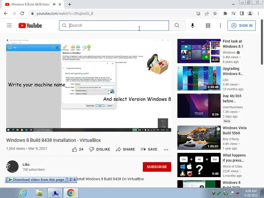
Task: Click the World of OSes channel name
Action: [233, 167]
